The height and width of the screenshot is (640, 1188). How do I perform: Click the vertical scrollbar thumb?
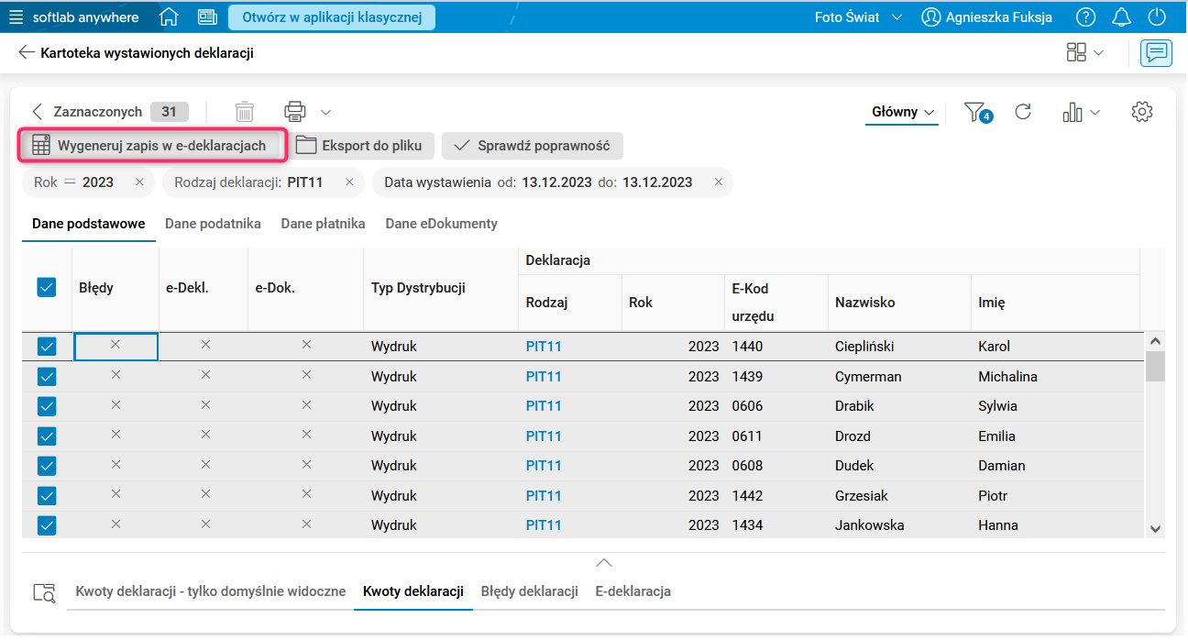(x=1155, y=367)
